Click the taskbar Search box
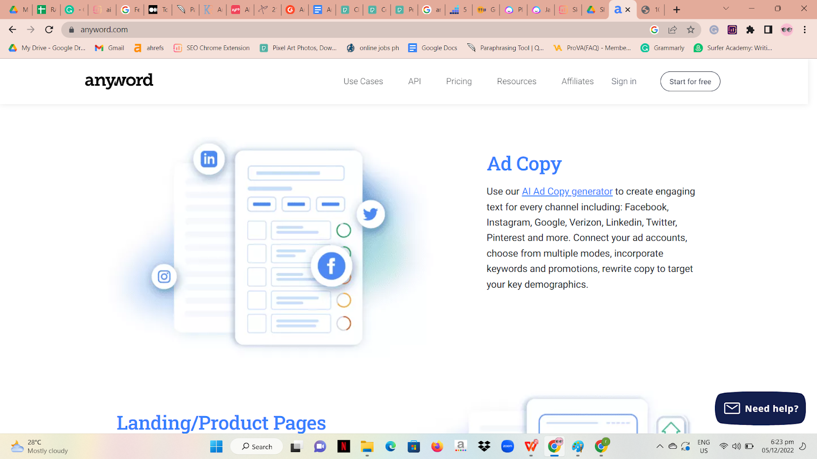817x459 pixels. [x=257, y=447]
